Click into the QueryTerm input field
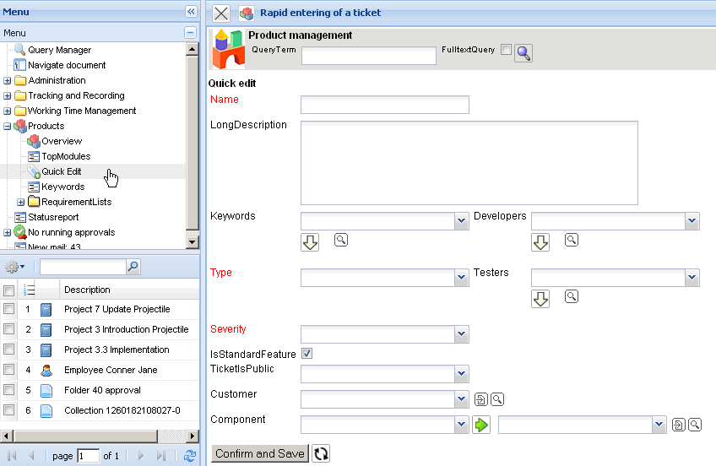 (x=369, y=56)
